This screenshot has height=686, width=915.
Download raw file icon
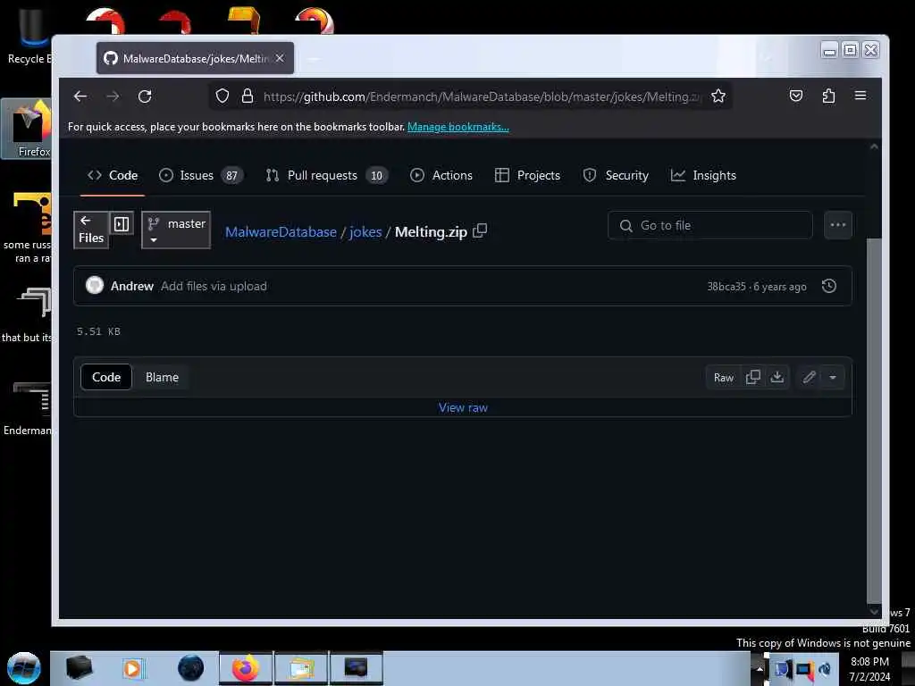click(x=777, y=378)
